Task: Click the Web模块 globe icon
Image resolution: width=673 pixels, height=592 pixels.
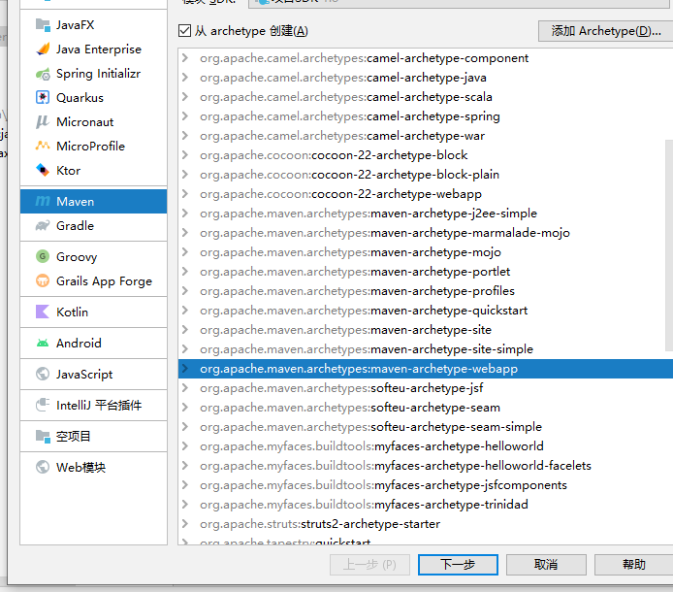Action: (43, 467)
